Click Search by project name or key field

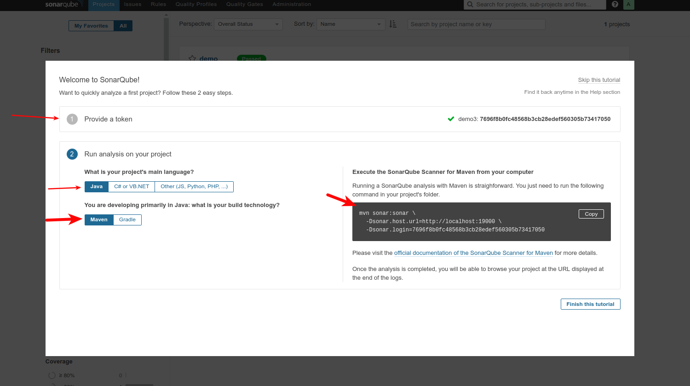tap(476, 24)
